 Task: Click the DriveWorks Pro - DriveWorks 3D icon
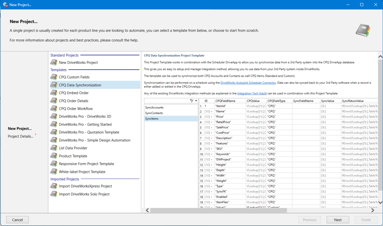[x=54, y=116]
